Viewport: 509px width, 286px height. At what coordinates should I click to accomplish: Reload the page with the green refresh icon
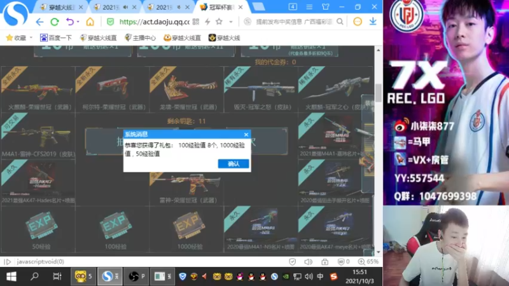pyautogui.click(x=55, y=22)
